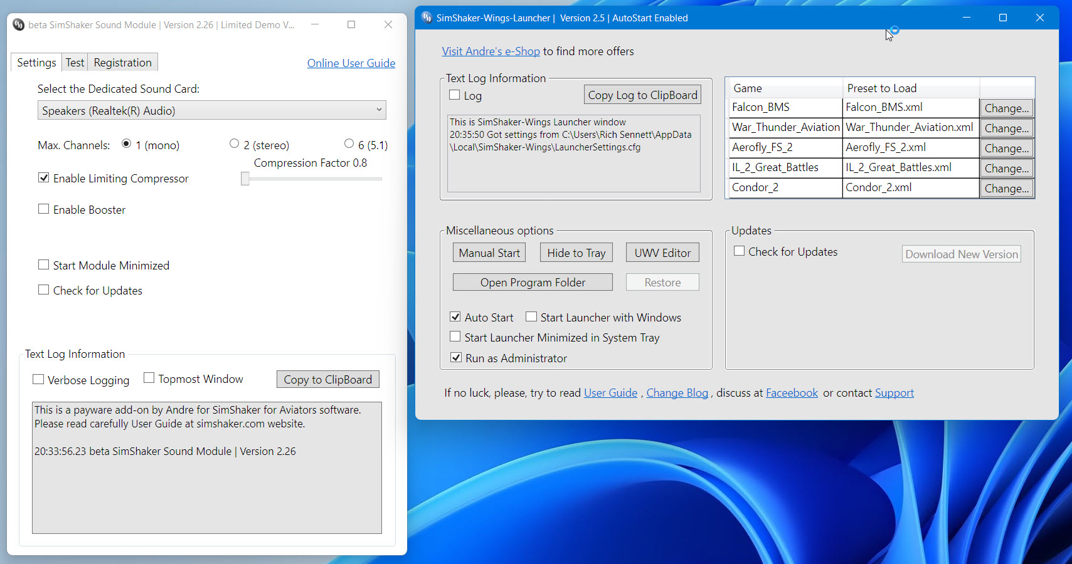The width and height of the screenshot is (1072, 564).
Task: Open the Test tab
Action: [75, 63]
